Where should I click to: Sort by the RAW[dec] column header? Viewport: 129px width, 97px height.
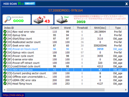[x=100, y=28]
